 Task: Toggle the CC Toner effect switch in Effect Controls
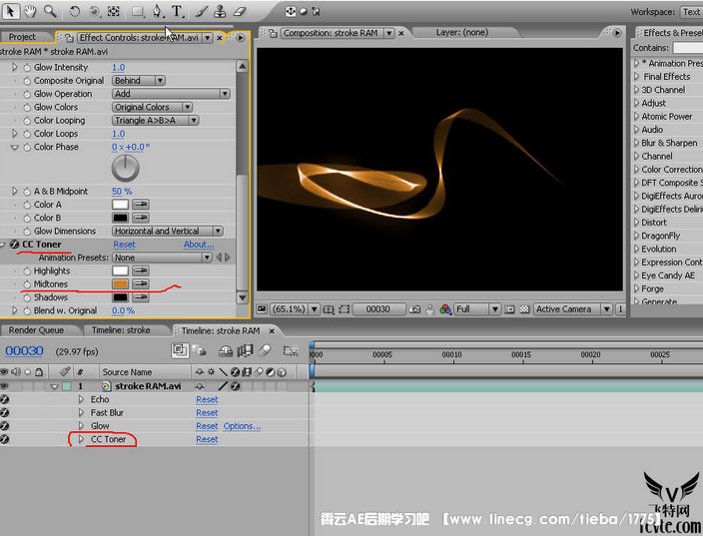14,245
